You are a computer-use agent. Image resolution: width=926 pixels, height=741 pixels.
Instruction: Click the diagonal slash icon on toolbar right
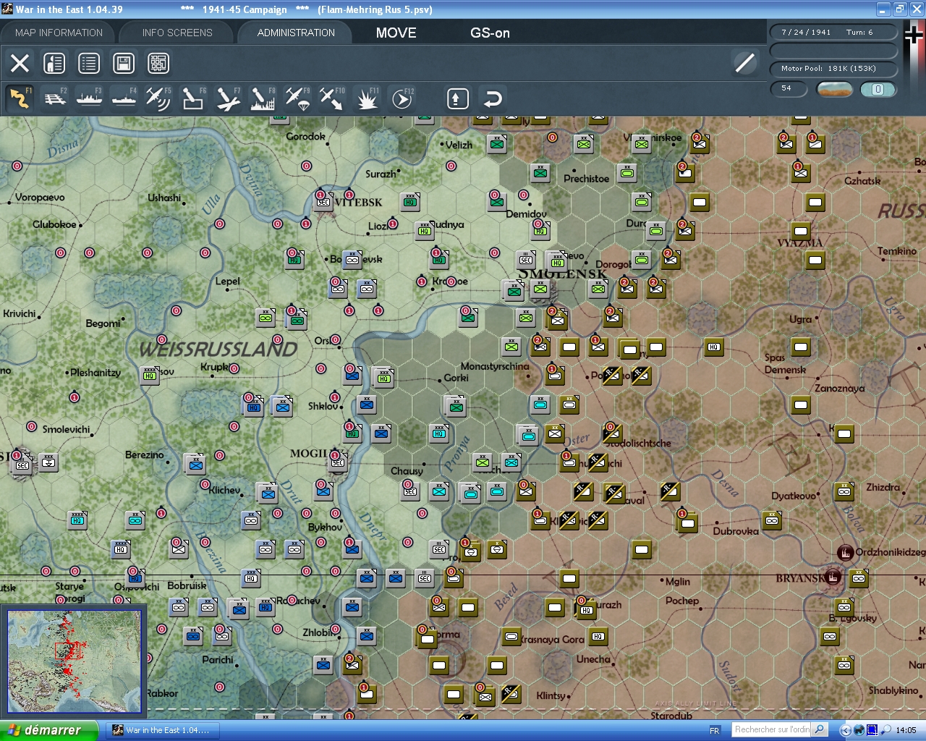click(x=744, y=63)
